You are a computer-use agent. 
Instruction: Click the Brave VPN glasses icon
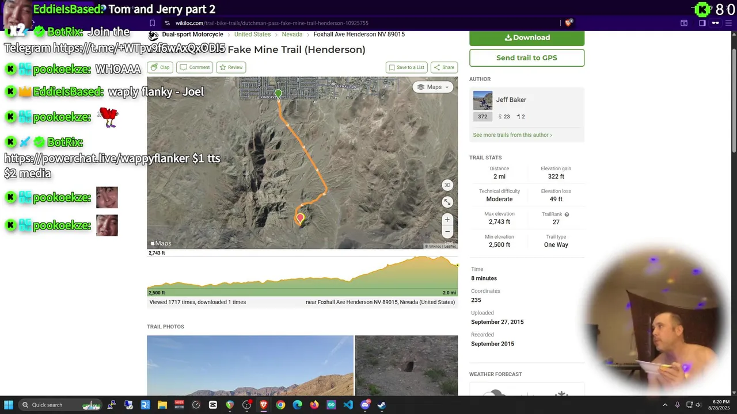716,23
